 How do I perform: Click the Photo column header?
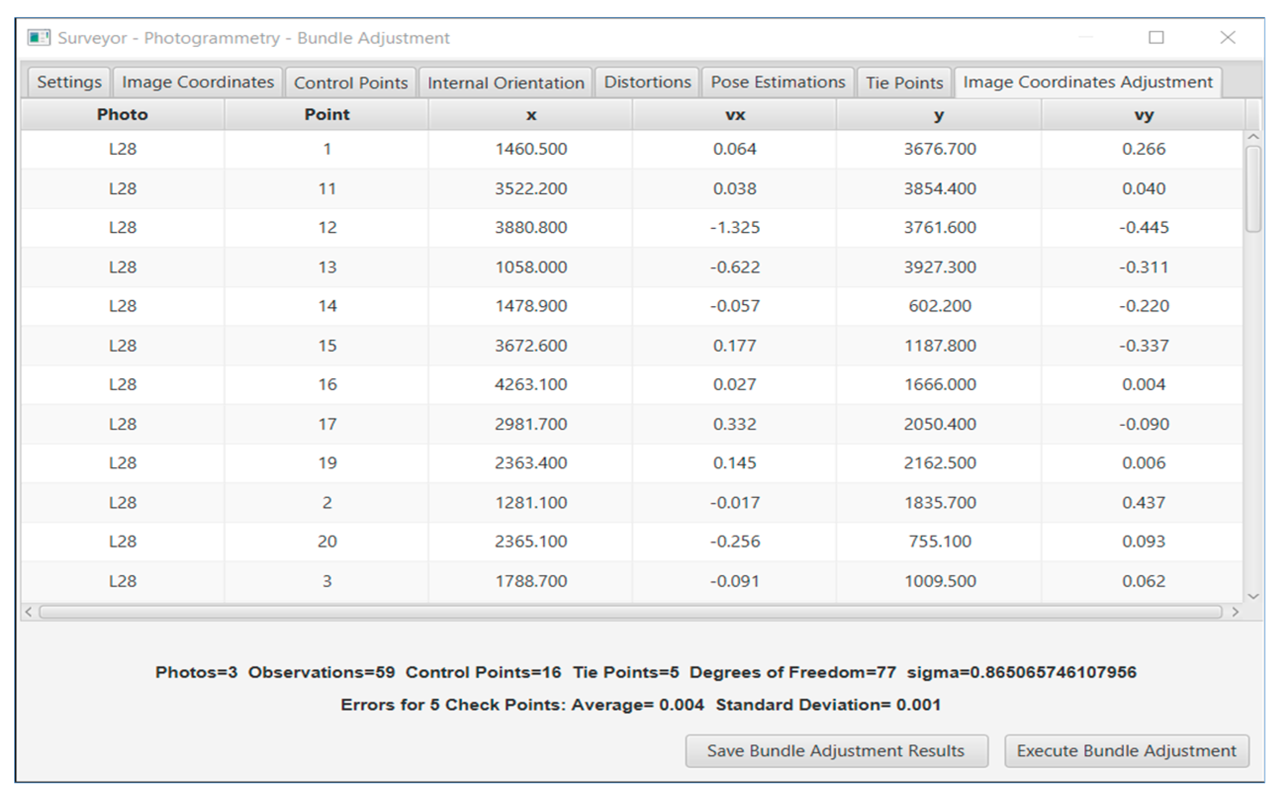point(122,115)
